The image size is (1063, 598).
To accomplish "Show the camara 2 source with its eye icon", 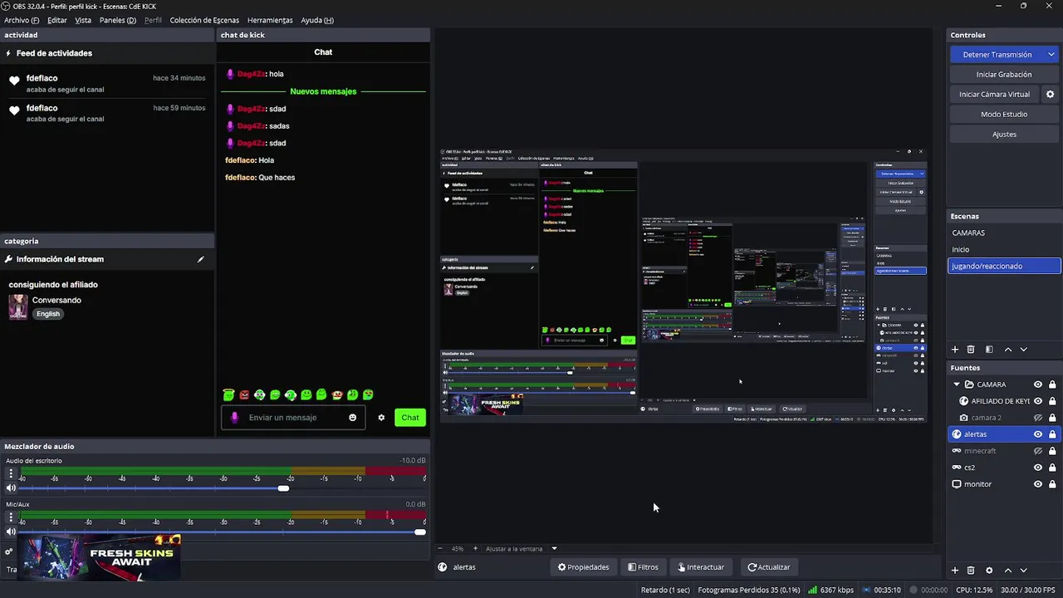I will click(1038, 418).
